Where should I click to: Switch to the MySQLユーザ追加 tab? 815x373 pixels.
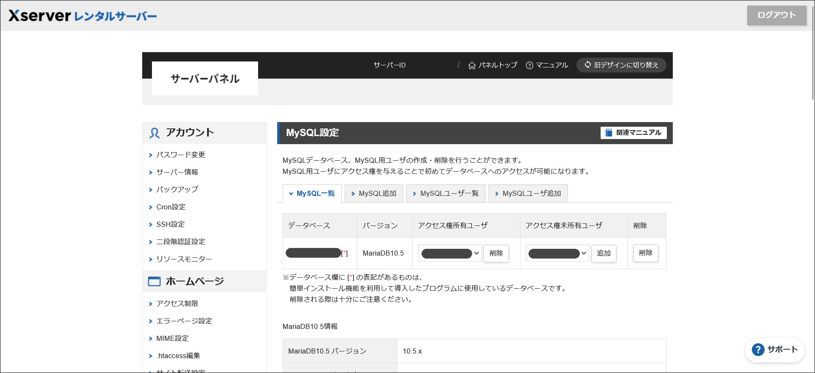tap(528, 193)
